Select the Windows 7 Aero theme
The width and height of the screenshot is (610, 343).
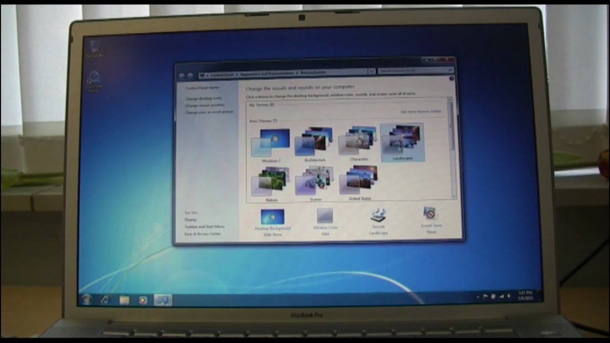(x=271, y=143)
